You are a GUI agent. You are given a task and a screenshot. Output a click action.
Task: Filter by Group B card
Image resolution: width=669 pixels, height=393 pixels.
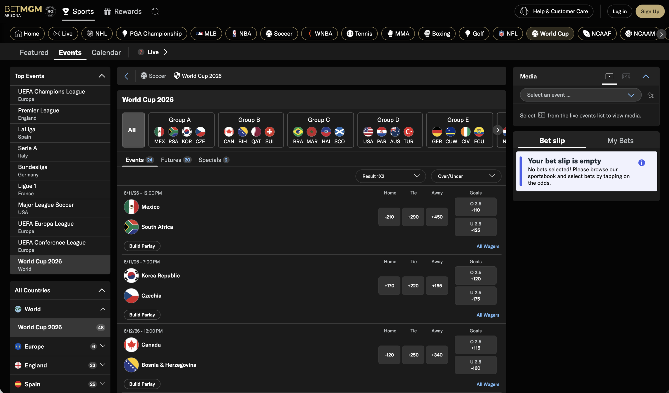[x=251, y=130]
